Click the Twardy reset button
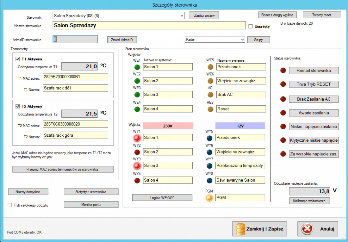348x242 pixels. [322, 15]
